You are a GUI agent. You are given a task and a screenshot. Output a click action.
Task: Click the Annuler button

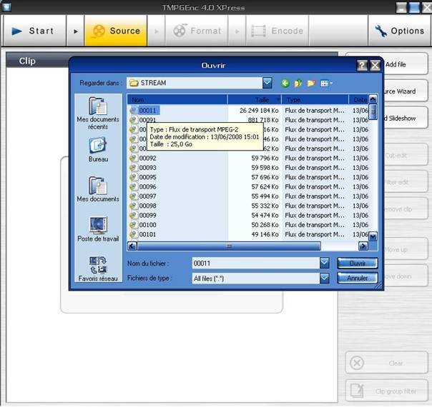[358, 278]
